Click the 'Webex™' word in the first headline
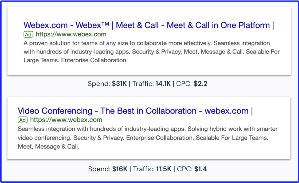Viewport: 299px width, 183px height. pyautogui.click(x=92, y=25)
